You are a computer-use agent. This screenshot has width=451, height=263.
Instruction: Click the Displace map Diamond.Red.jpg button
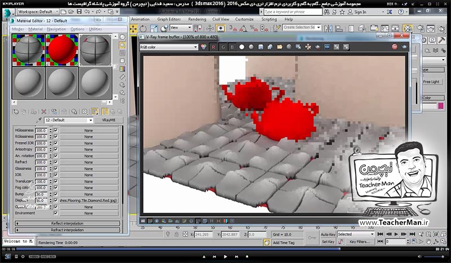pos(89,200)
